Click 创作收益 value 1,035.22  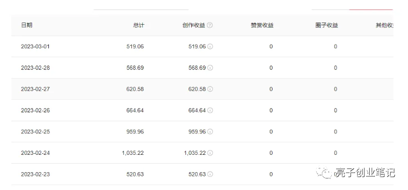[x=195, y=153]
